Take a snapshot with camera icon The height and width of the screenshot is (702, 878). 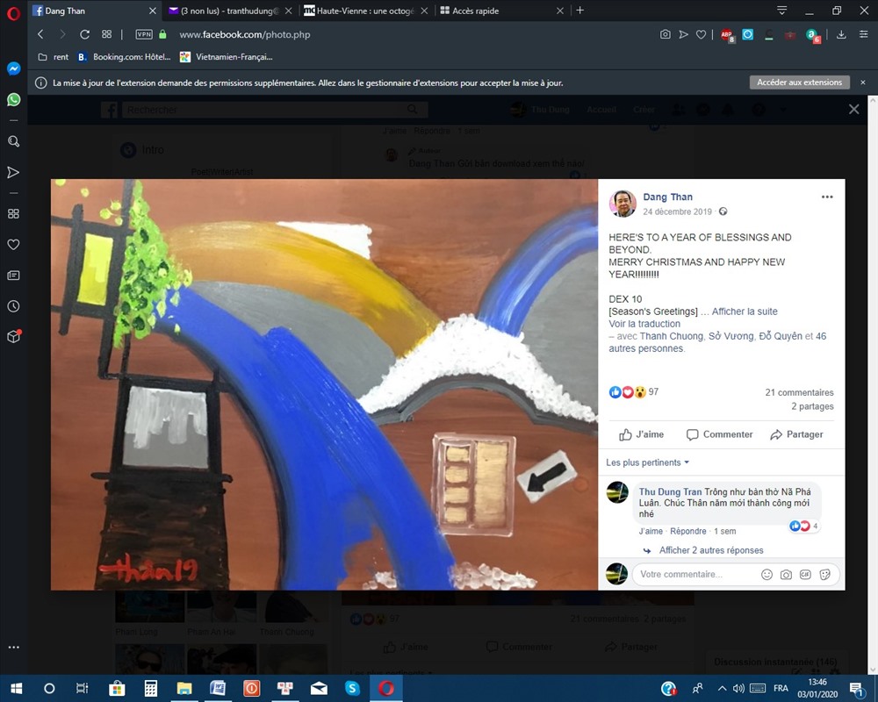tap(666, 34)
